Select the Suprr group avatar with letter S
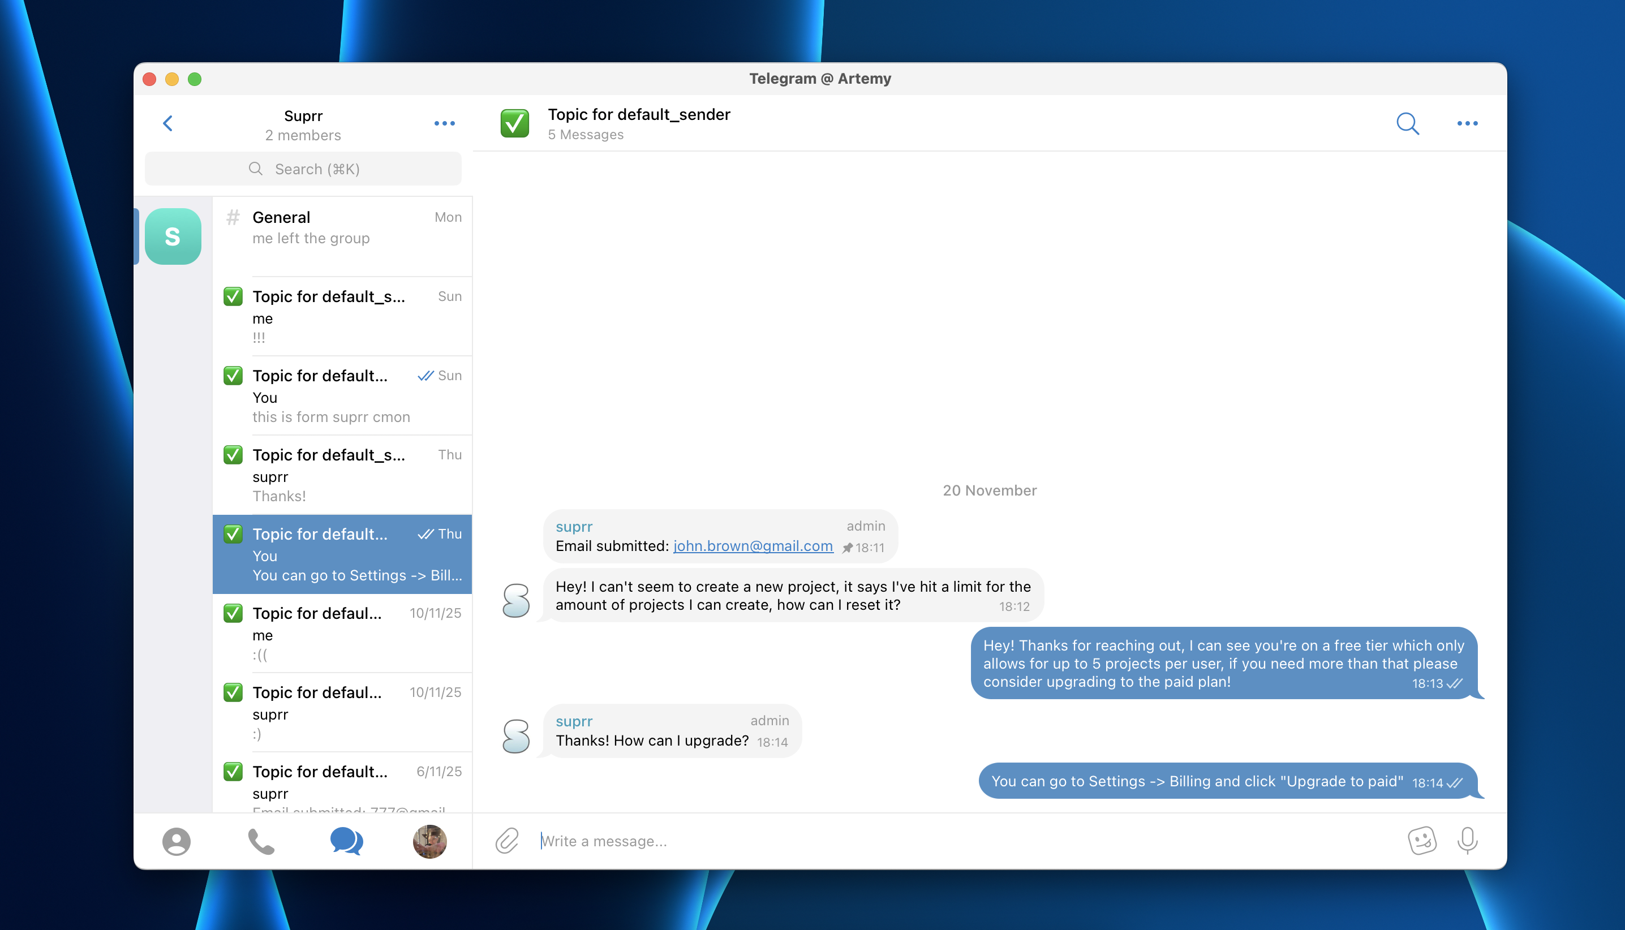1625x930 pixels. 173,236
